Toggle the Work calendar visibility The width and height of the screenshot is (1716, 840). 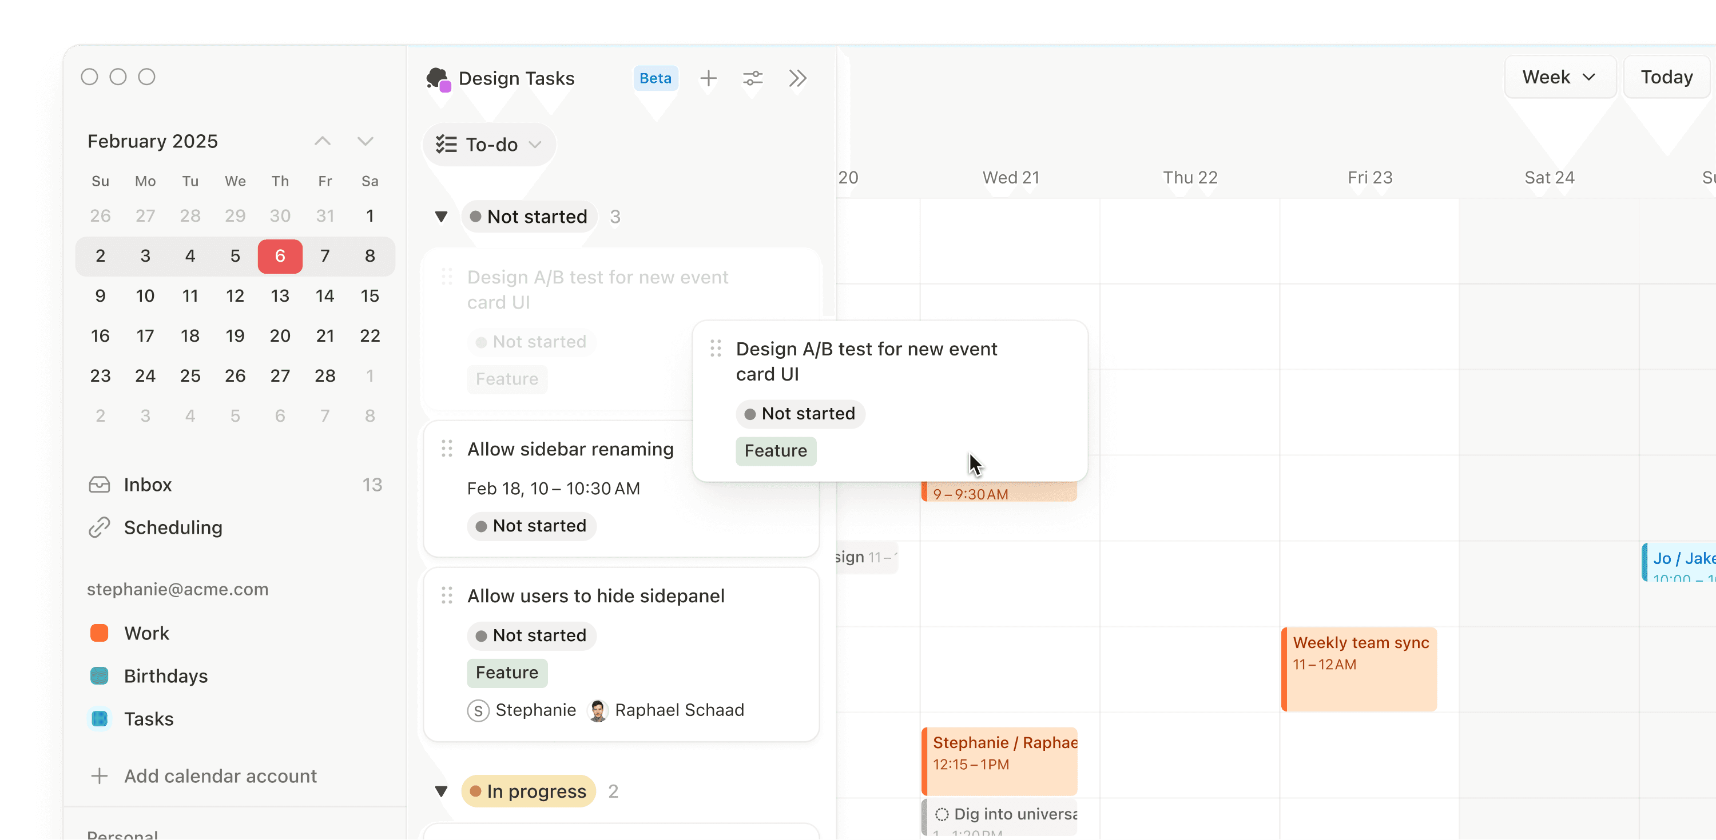100,633
